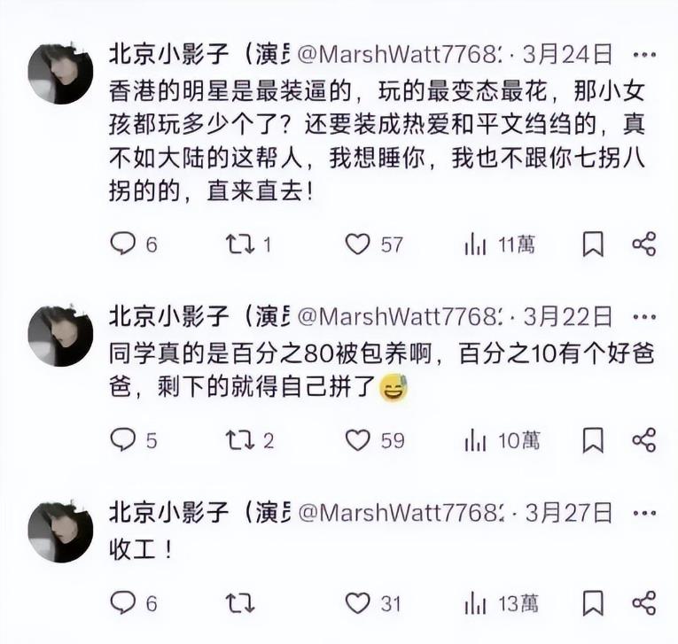Bookmark the March 24 post
Screen dimensions: 678x644
tap(593, 244)
